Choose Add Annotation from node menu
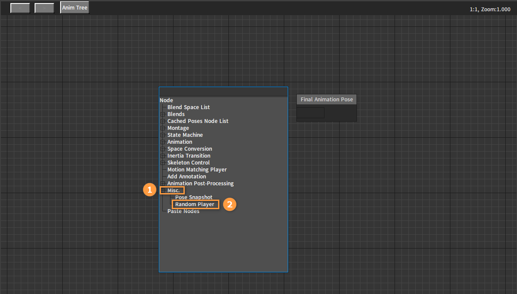This screenshot has width=517, height=294. point(186,177)
